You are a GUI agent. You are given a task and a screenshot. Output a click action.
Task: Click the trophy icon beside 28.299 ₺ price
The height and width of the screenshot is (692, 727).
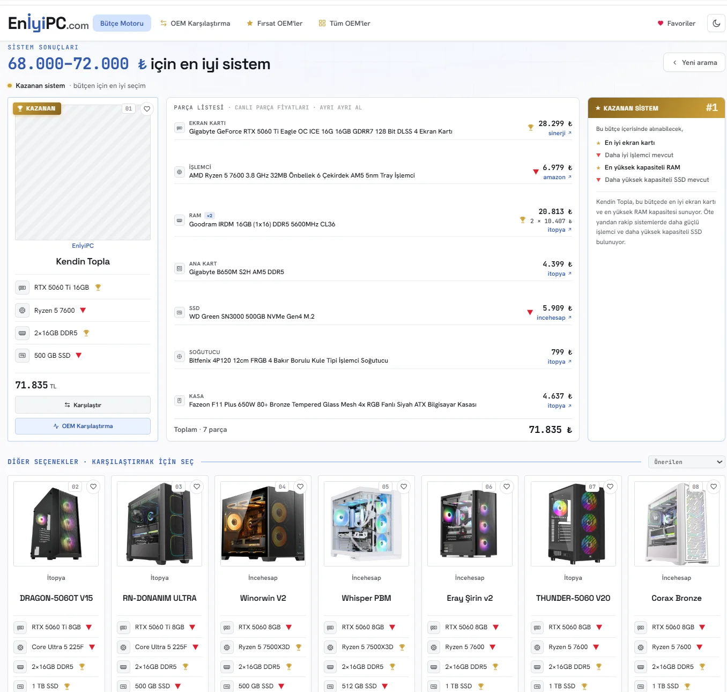coord(531,127)
